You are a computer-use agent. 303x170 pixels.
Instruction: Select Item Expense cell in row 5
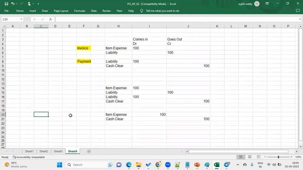[118, 48]
